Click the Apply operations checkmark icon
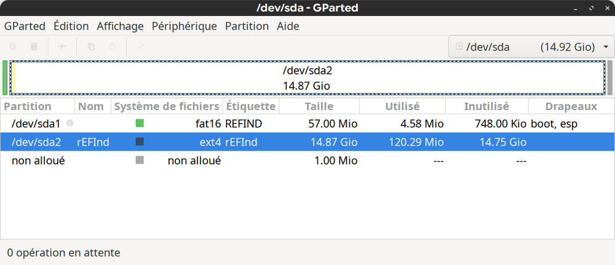This screenshot has height=265, width=615. pos(140,47)
